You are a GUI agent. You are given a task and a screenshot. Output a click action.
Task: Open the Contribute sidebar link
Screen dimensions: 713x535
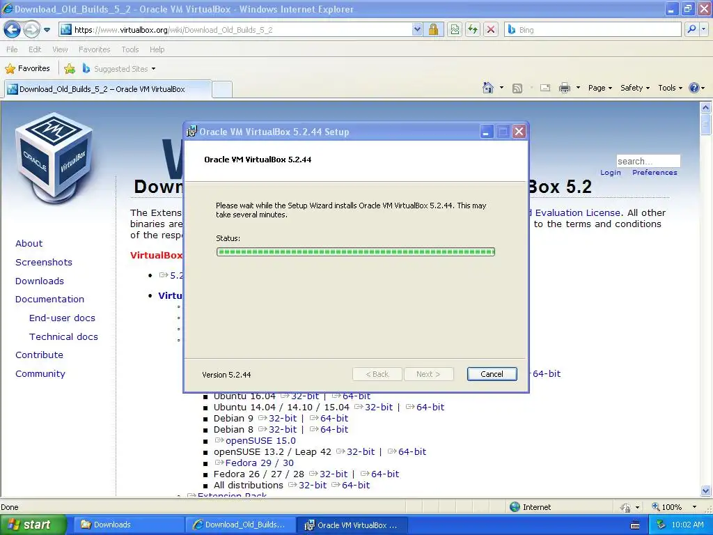point(39,355)
